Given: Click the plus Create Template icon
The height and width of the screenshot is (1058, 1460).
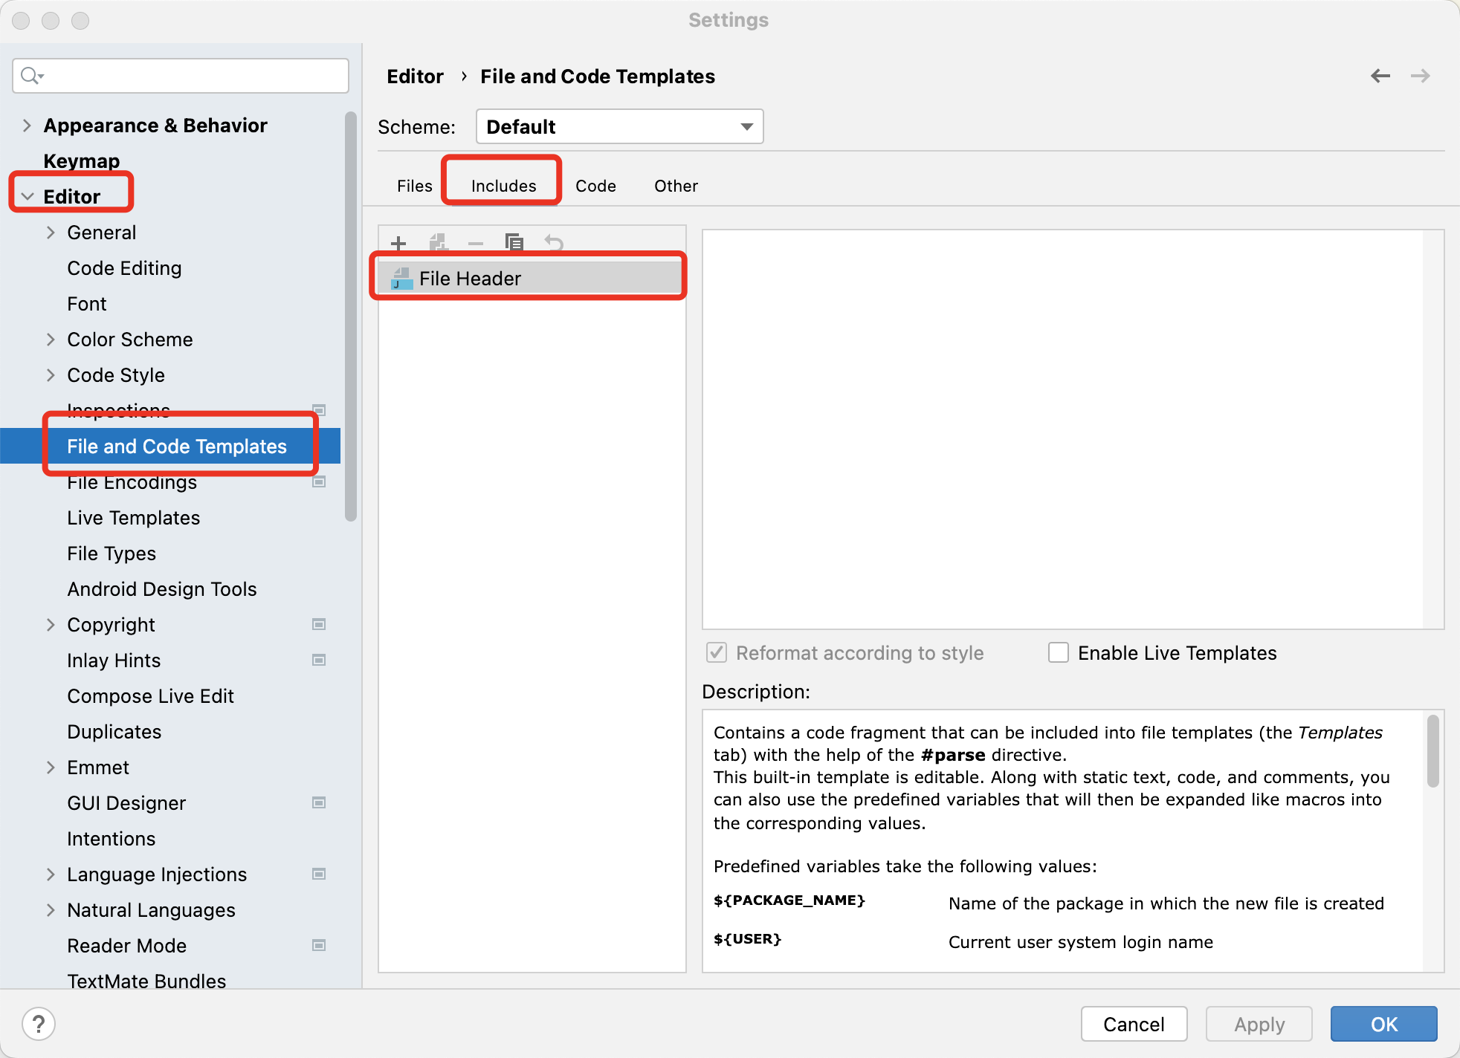Looking at the screenshot, I should click(398, 243).
